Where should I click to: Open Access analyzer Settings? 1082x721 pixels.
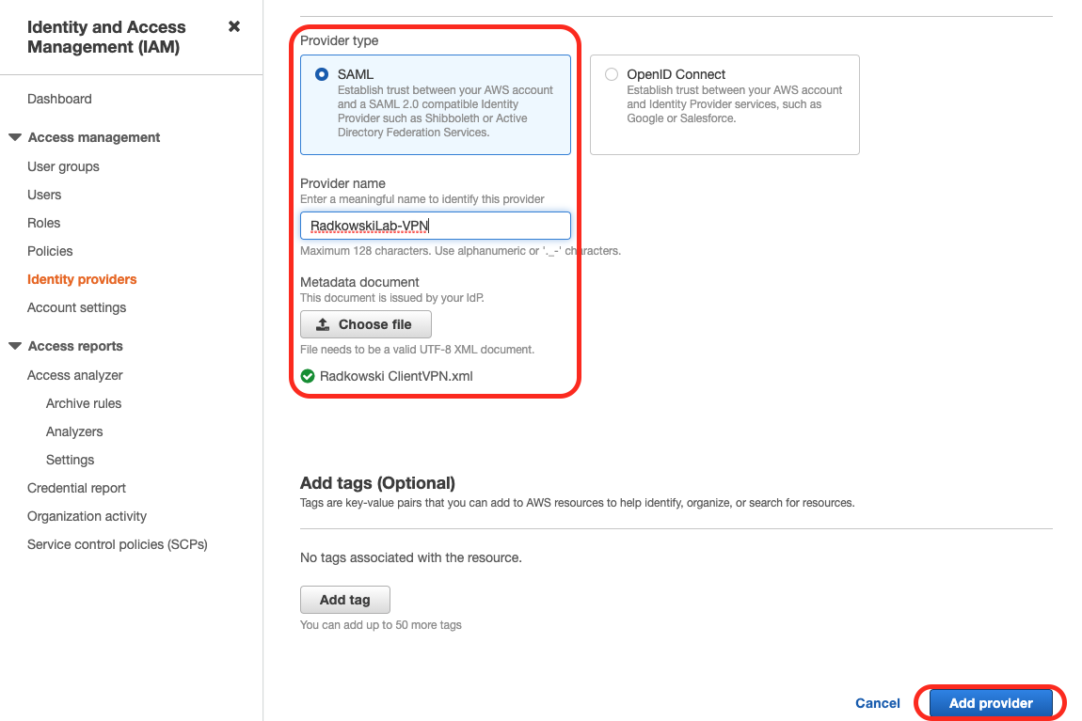70,460
